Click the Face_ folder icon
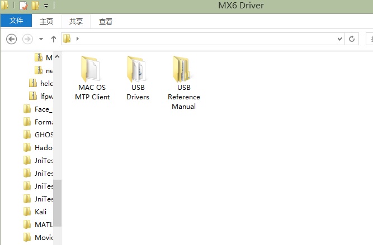Image resolution: width=373 pixels, height=245 pixels. [27, 109]
